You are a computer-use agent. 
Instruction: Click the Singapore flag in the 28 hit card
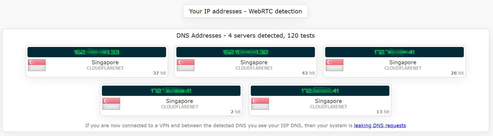[335, 65]
